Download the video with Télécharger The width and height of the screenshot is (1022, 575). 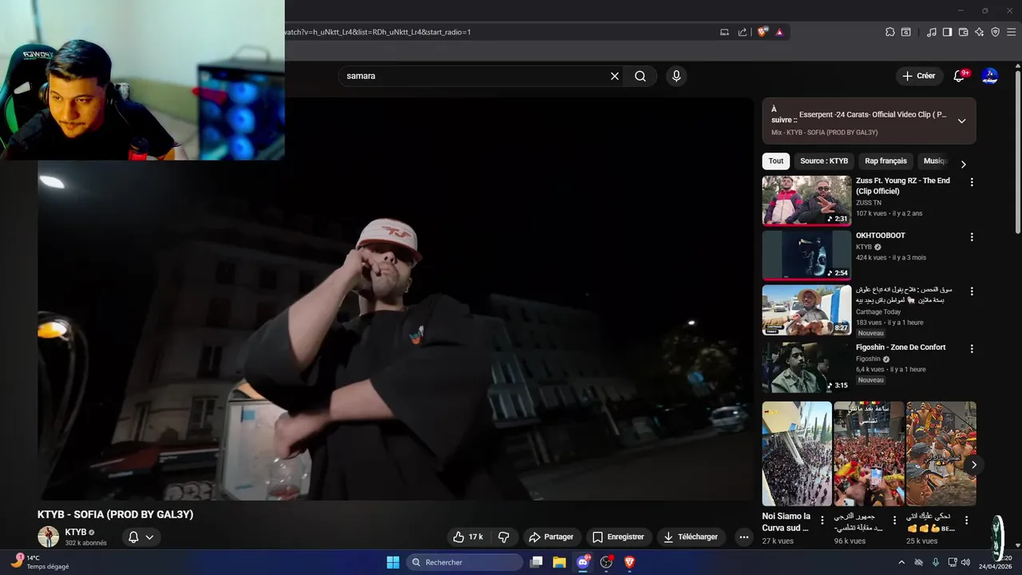pos(691,537)
